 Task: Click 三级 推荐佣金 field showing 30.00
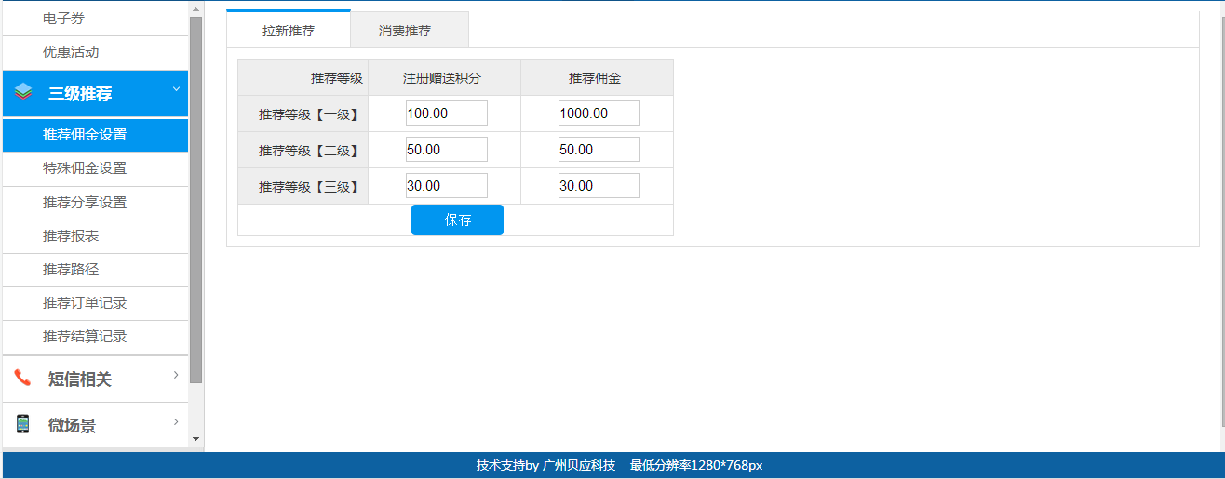tap(599, 186)
